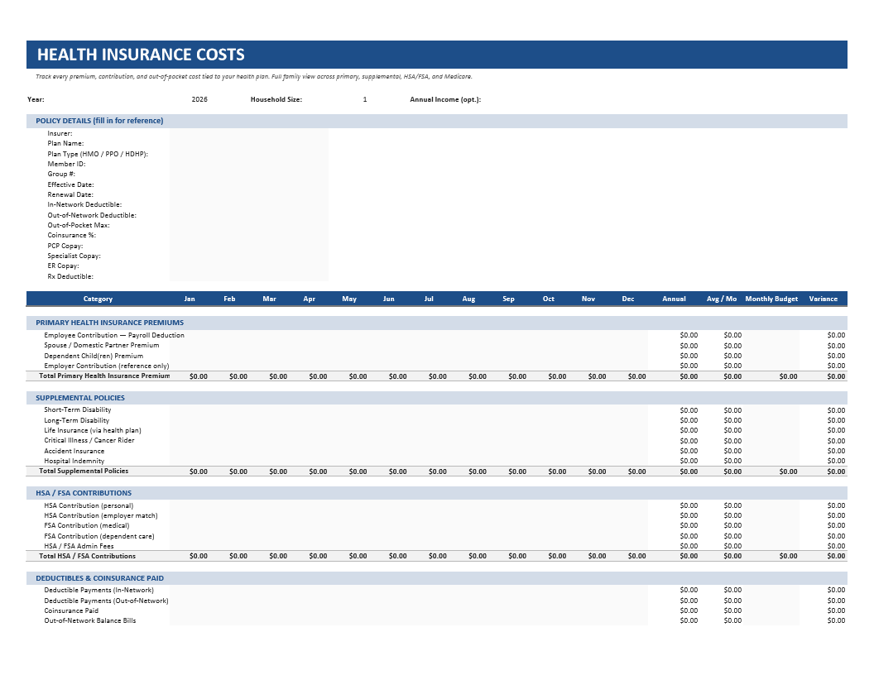Click the Annual Income (opt.) label
874x675 pixels.
coord(445,100)
